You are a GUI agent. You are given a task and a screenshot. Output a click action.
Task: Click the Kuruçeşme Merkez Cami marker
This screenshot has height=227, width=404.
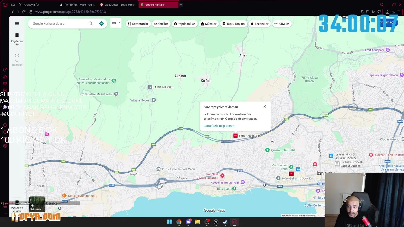pos(158,169)
